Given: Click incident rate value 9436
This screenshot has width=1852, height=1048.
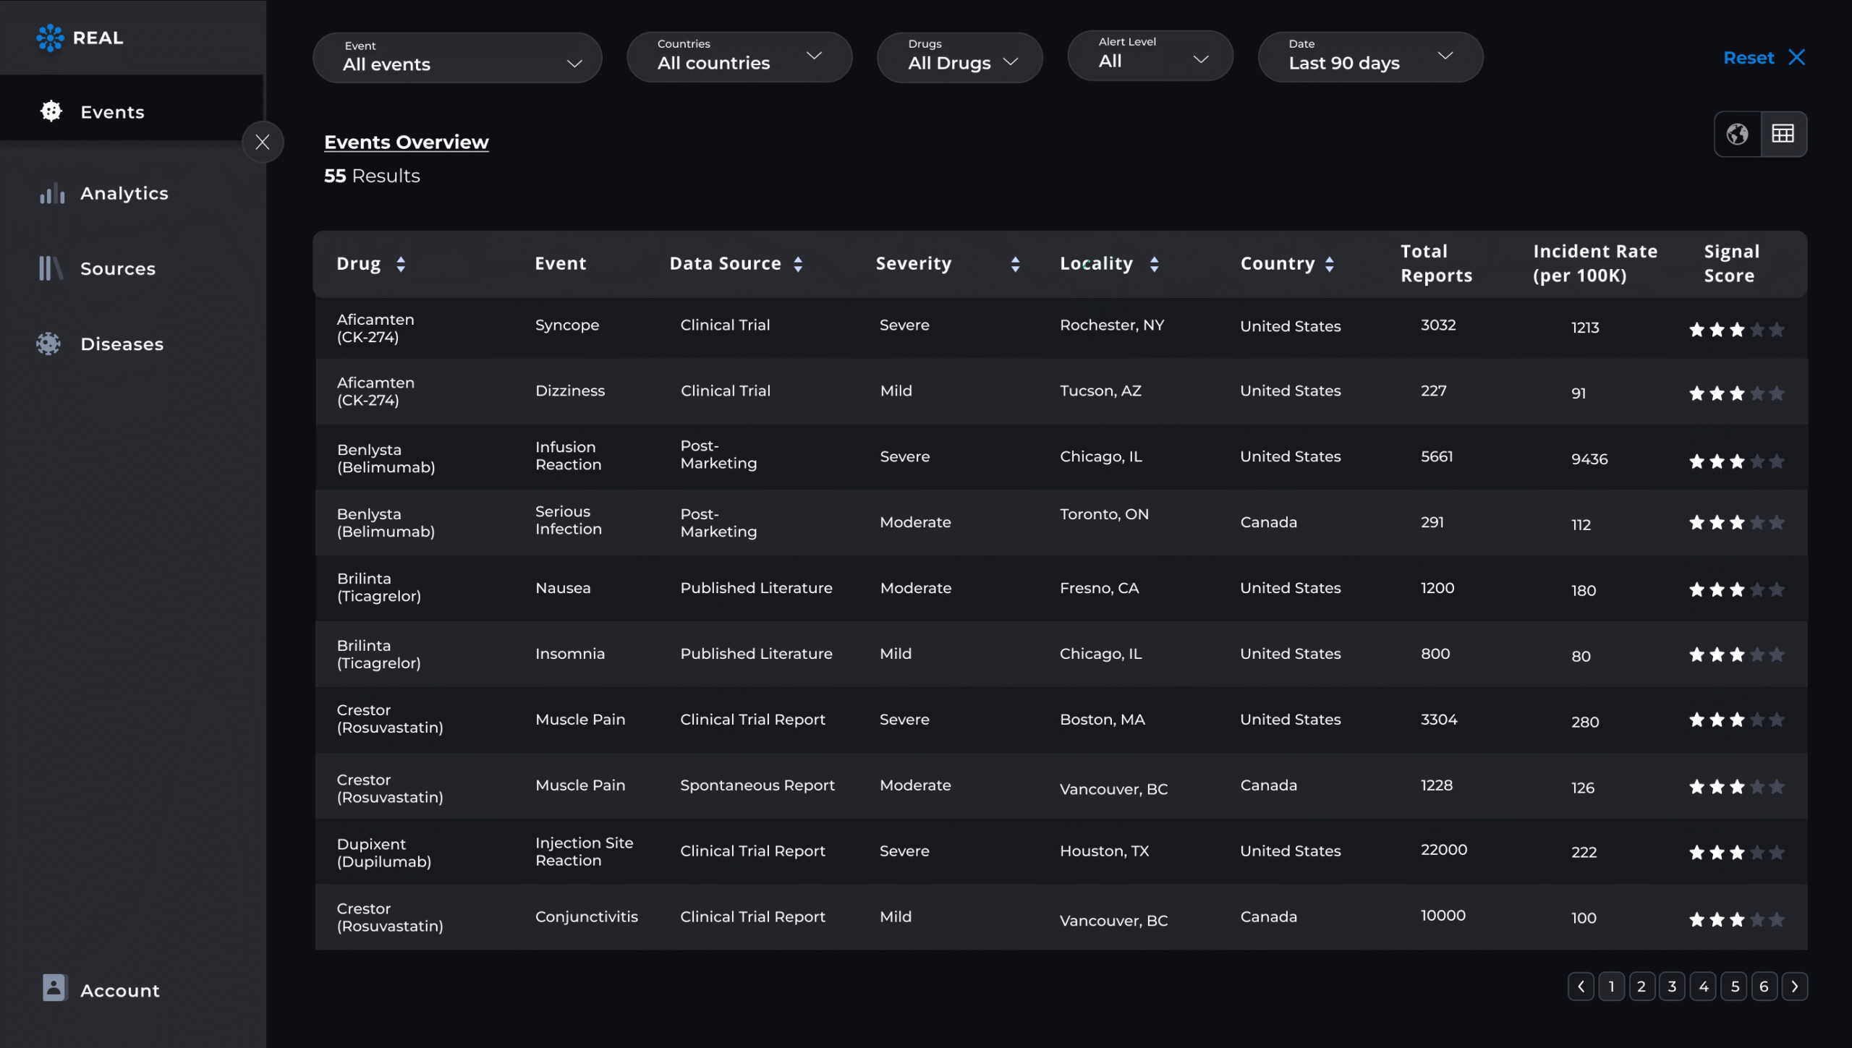Looking at the screenshot, I should click(1589, 459).
